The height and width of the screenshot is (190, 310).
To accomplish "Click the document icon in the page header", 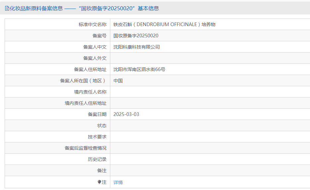I will click(7, 8).
